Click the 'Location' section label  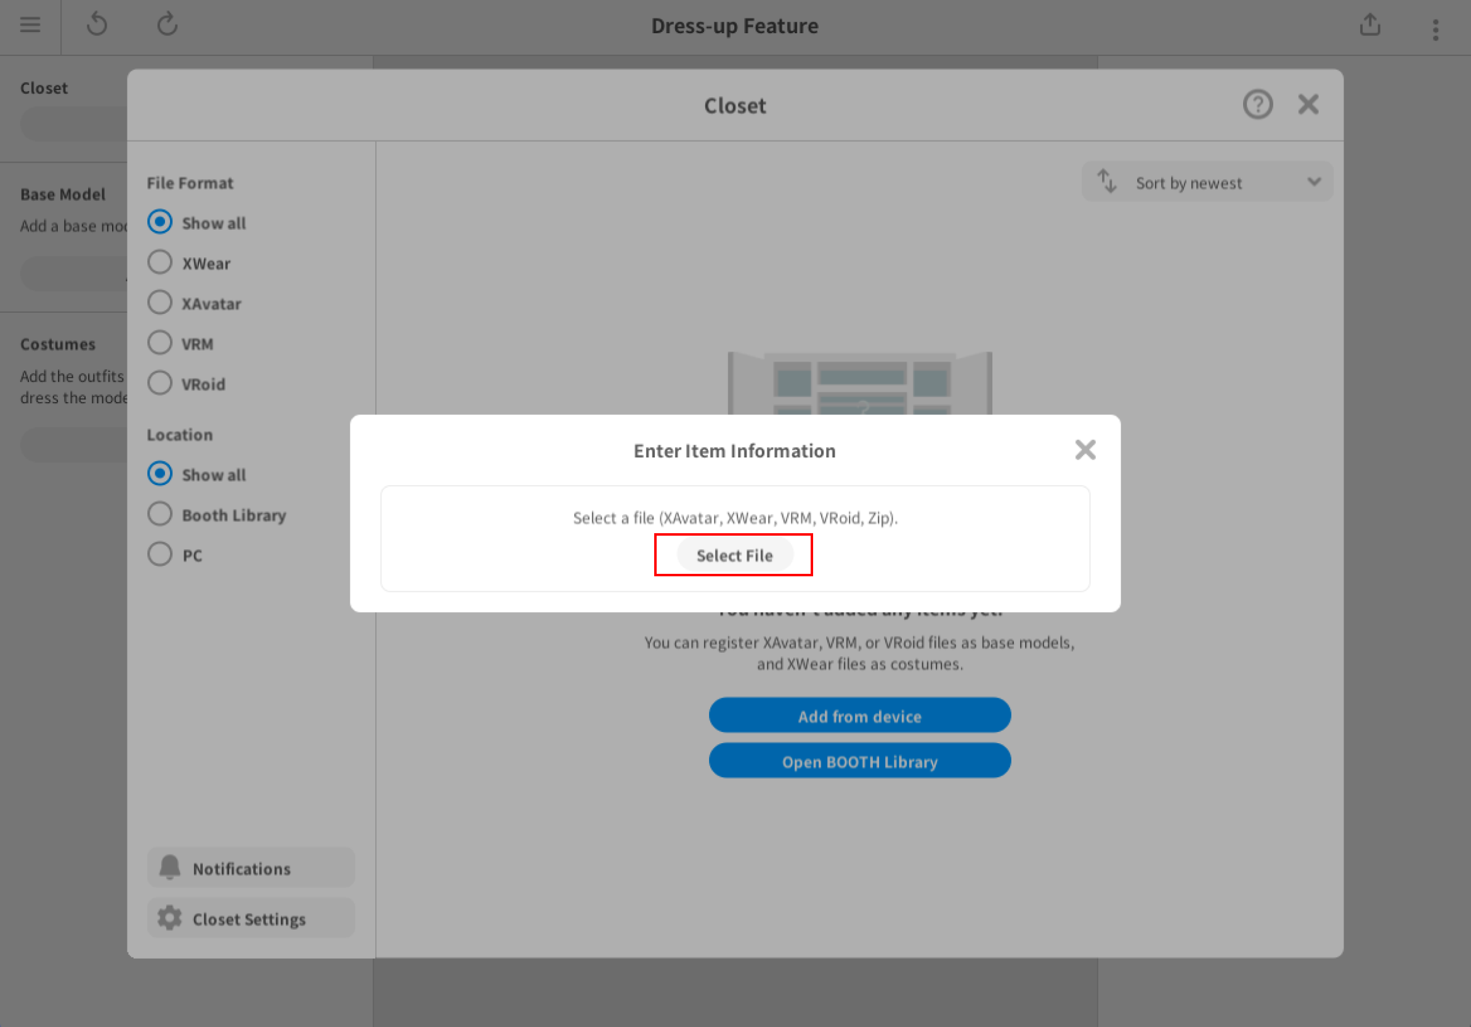pos(180,435)
